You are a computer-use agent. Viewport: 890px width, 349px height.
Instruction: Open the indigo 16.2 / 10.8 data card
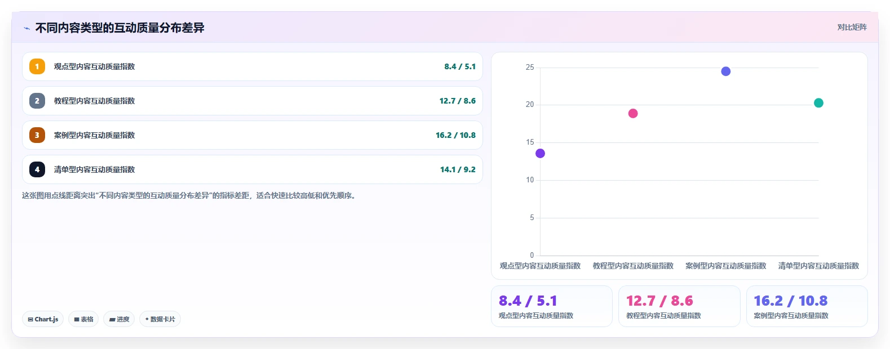coord(807,306)
